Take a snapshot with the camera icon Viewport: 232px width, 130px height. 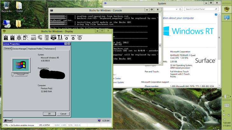coord(53,37)
